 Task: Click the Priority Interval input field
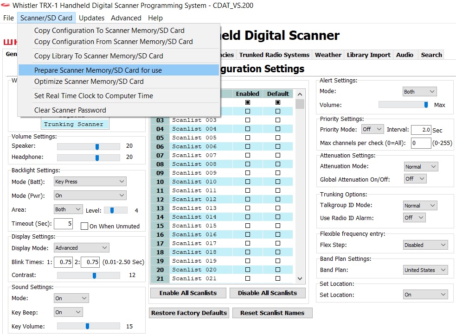point(421,130)
